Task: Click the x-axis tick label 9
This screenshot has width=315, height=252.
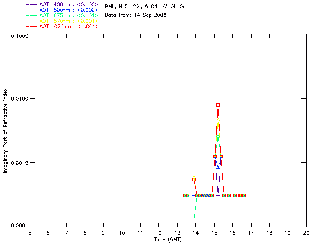Action: coord(103,233)
